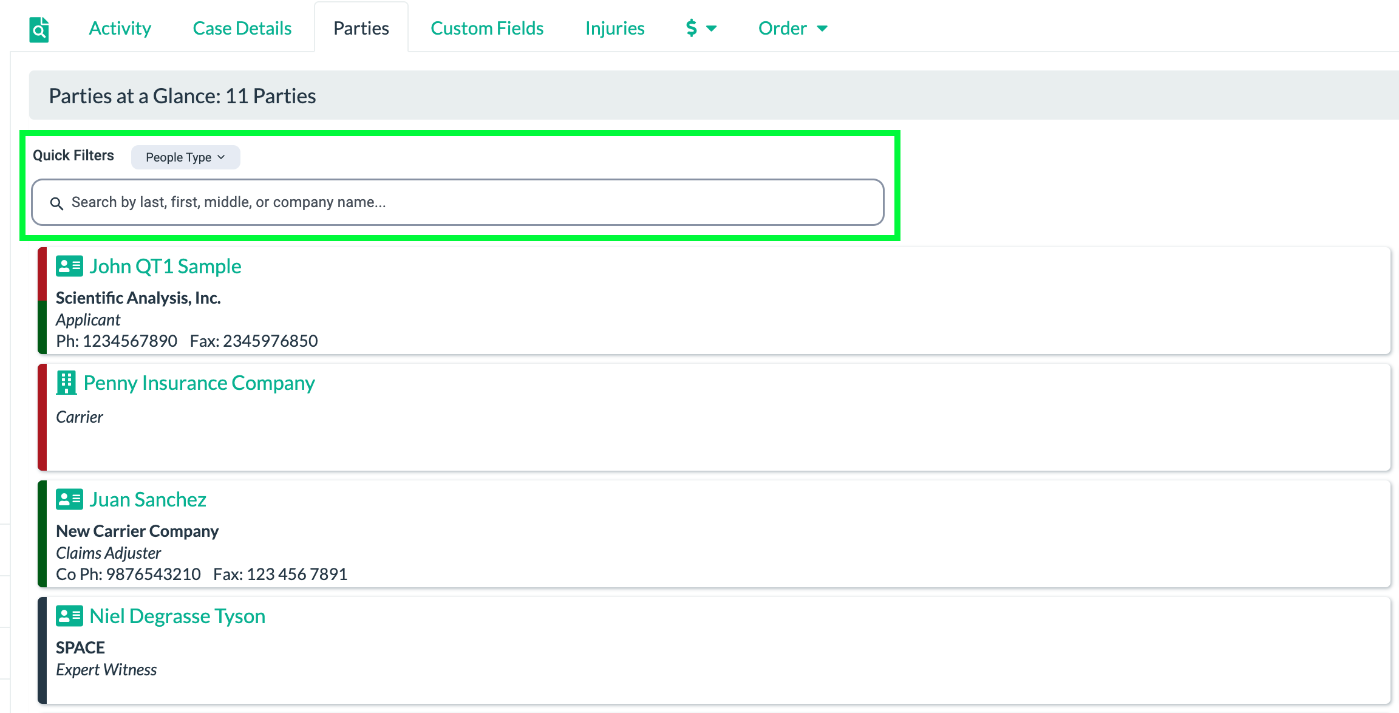Click Niel Degrasse Tyson contact card icon

coord(69,616)
